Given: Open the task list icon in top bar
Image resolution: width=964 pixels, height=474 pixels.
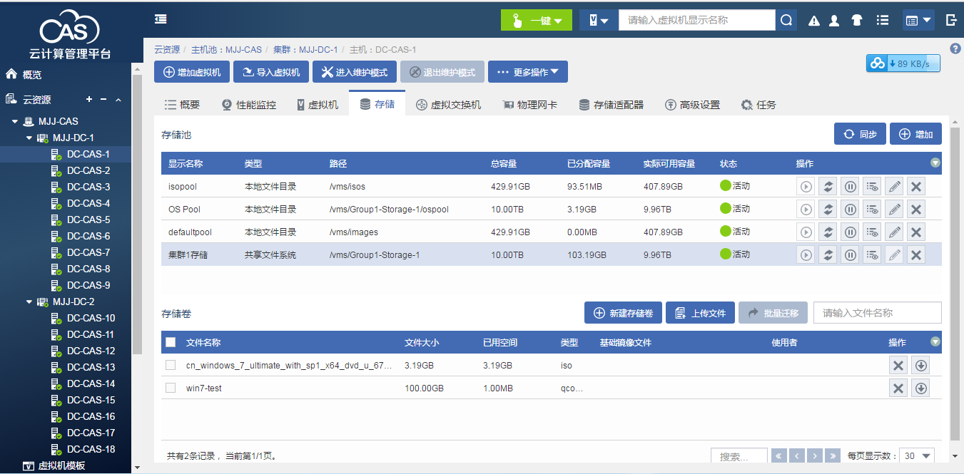Looking at the screenshot, I should (x=883, y=20).
